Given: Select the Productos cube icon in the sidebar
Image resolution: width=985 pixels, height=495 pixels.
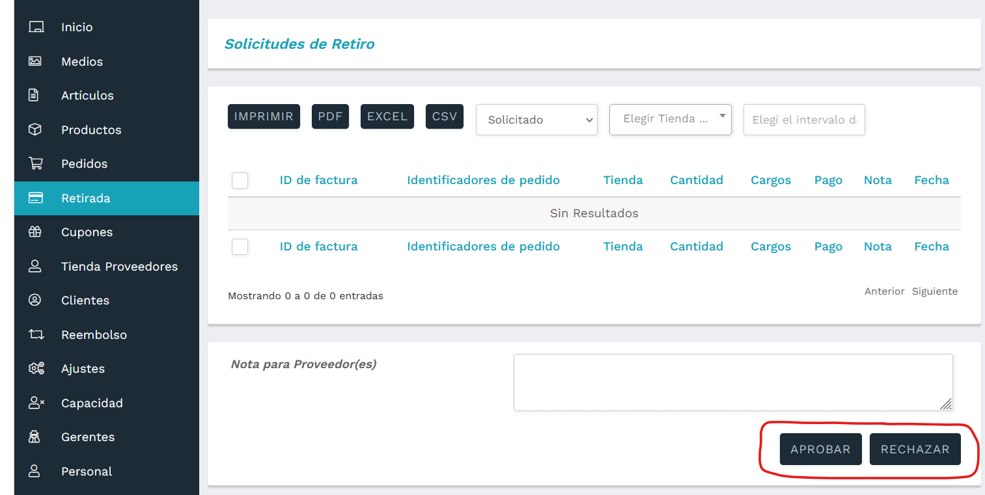Looking at the screenshot, I should click(x=36, y=129).
